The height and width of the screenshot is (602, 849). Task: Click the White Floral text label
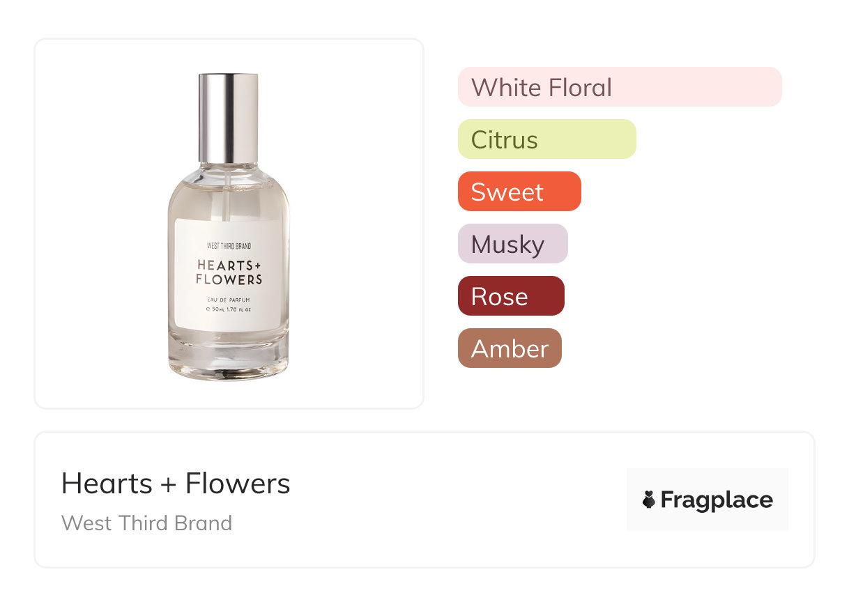click(x=542, y=88)
